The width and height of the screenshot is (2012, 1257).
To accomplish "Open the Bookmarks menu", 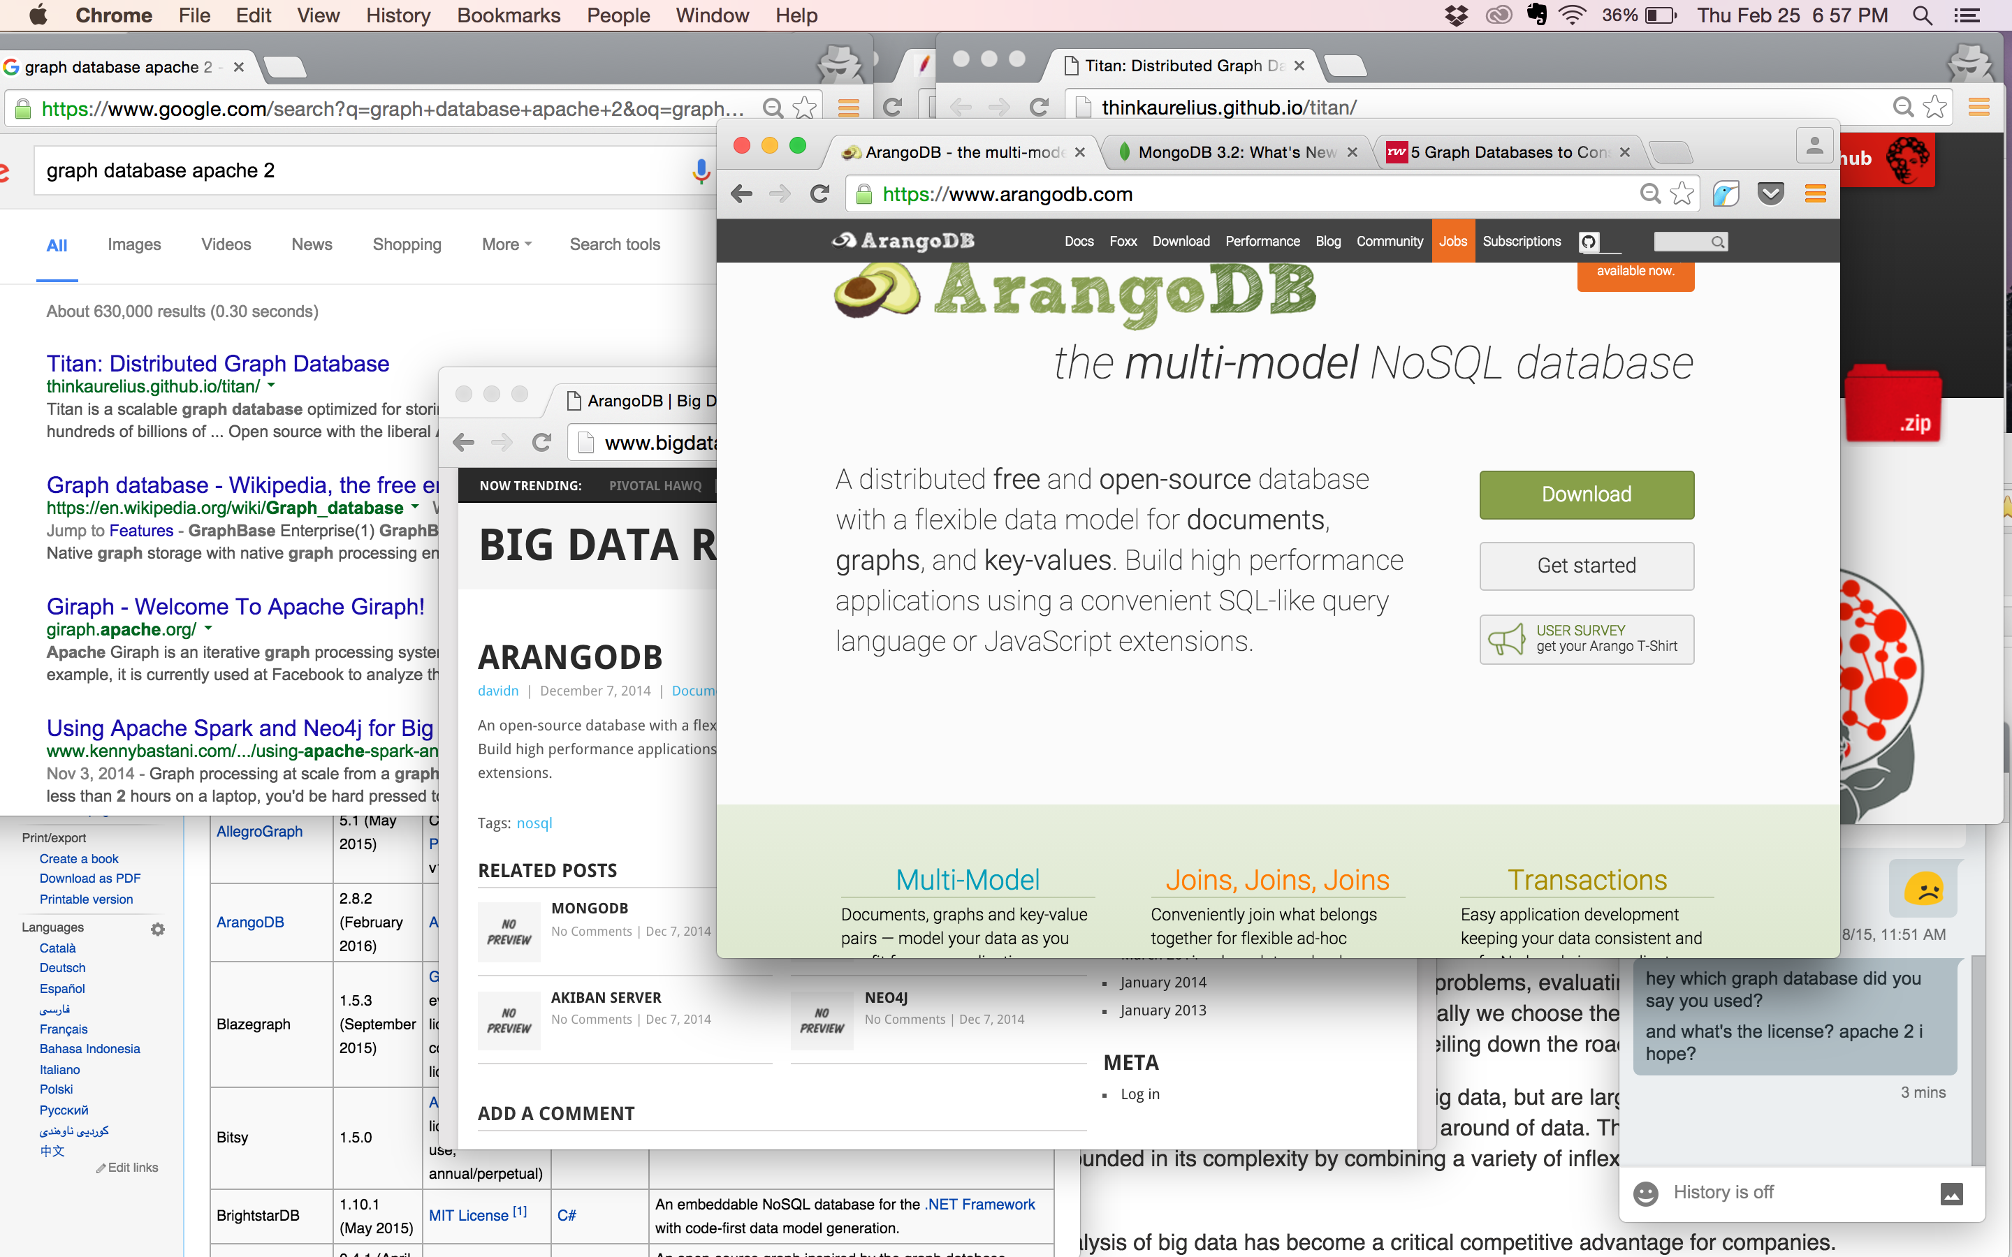I will coord(509,15).
